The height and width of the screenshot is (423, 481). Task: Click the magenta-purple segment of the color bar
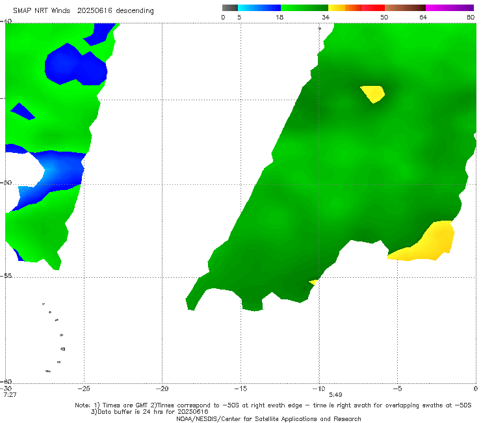pos(450,8)
